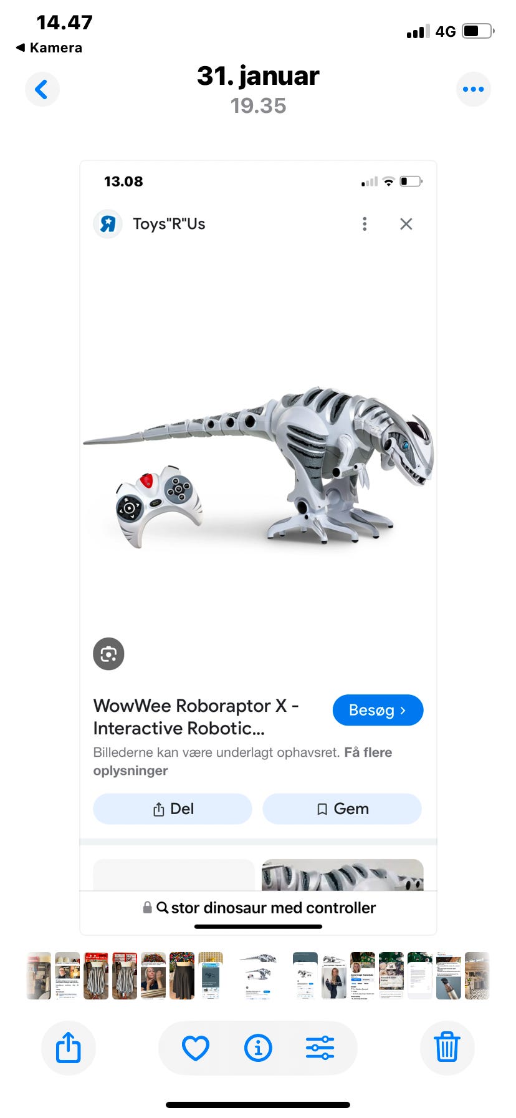This screenshot has width=516, height=1118.
Task: Select the first thumbnail in the filmstrip
Action: [x=39, y=976]
